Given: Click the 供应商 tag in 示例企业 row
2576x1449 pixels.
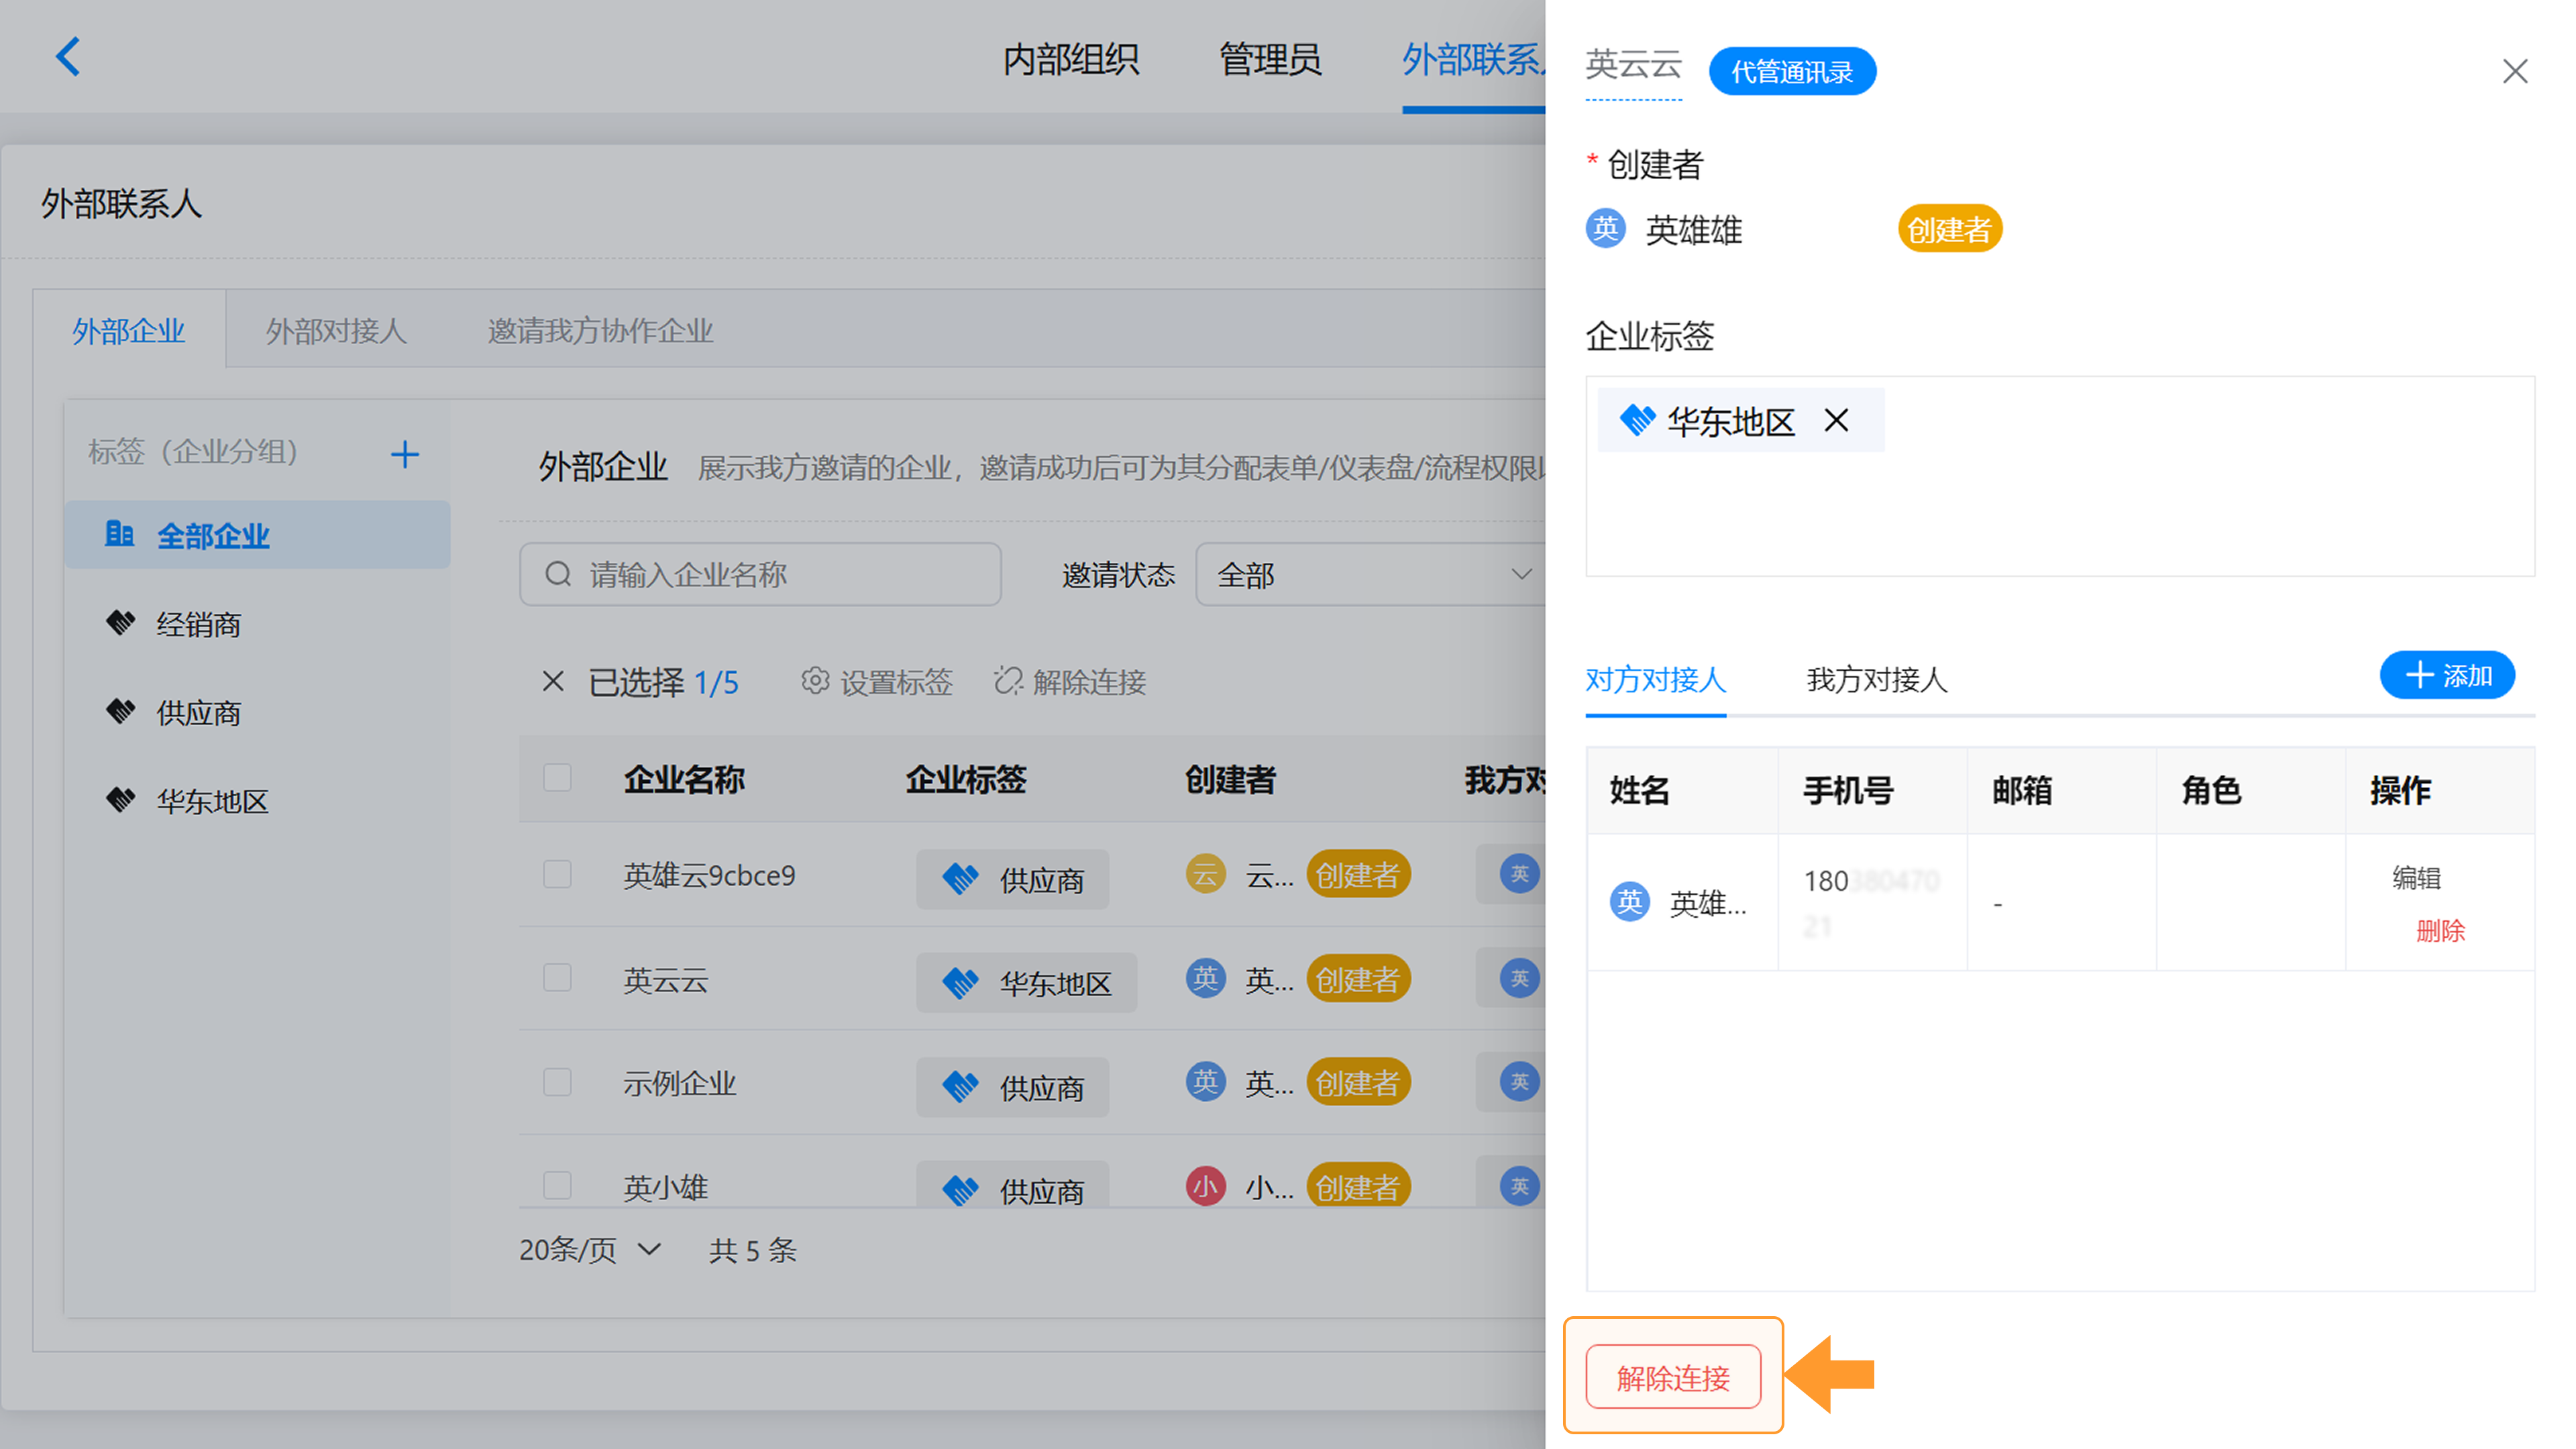Looking at the screenshot, I should [1012, 1087].
